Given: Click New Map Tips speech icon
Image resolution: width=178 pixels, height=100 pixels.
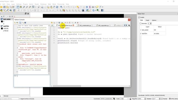Looking at the screenshot, I should (x=97, y=7).
